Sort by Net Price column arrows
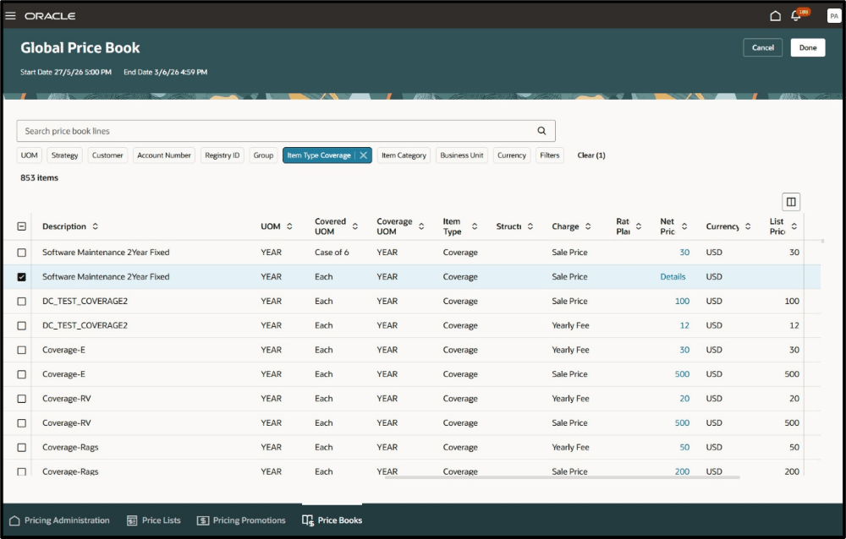Viewport: 846px width, 539px height. point(684,226)
